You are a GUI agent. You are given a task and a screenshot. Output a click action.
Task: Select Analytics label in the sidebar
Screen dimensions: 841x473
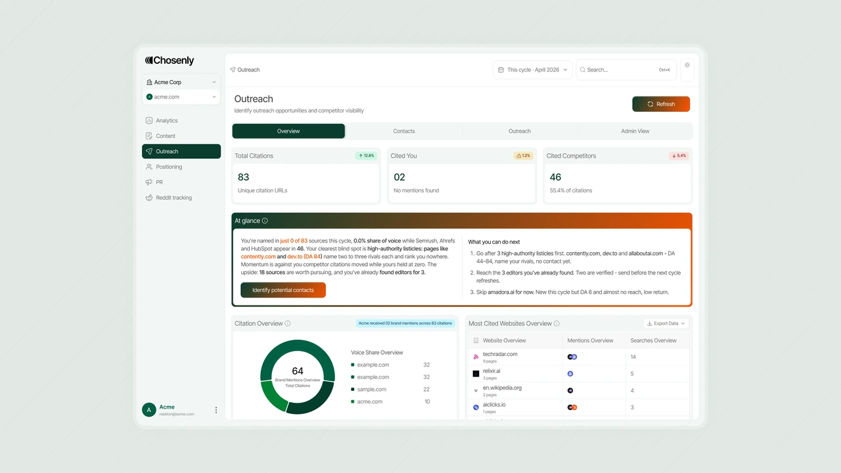click(167, 121)
